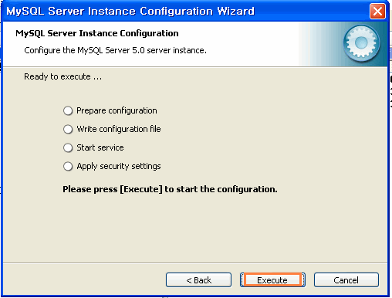This screenshot has width=392, height=298.
Task: Click the 'Please press [Execute]' instruction text
Action: click(x=170, y=189)
